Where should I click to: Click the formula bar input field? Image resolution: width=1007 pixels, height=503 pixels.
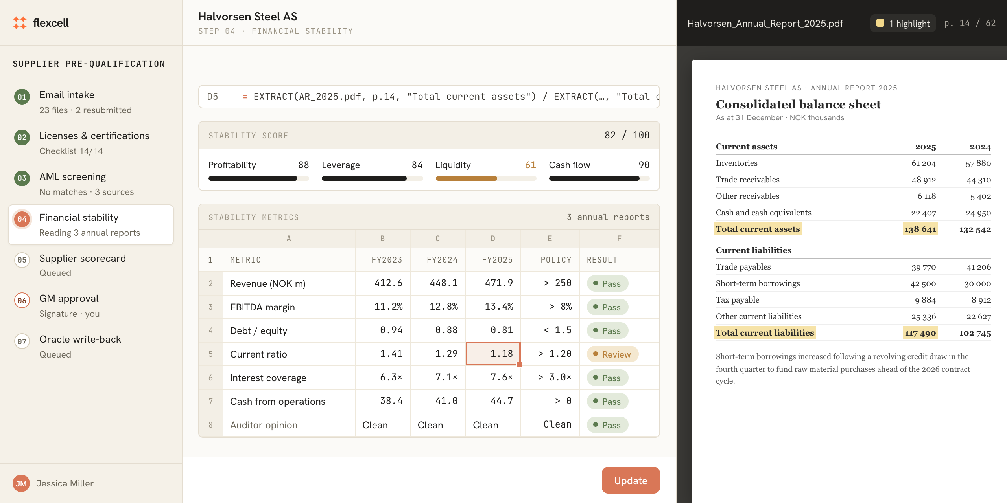(x=447, y=97)
